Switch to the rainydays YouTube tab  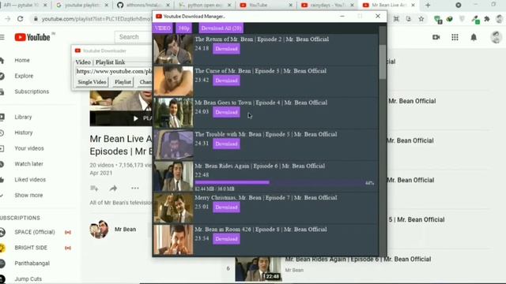(327, 6)
